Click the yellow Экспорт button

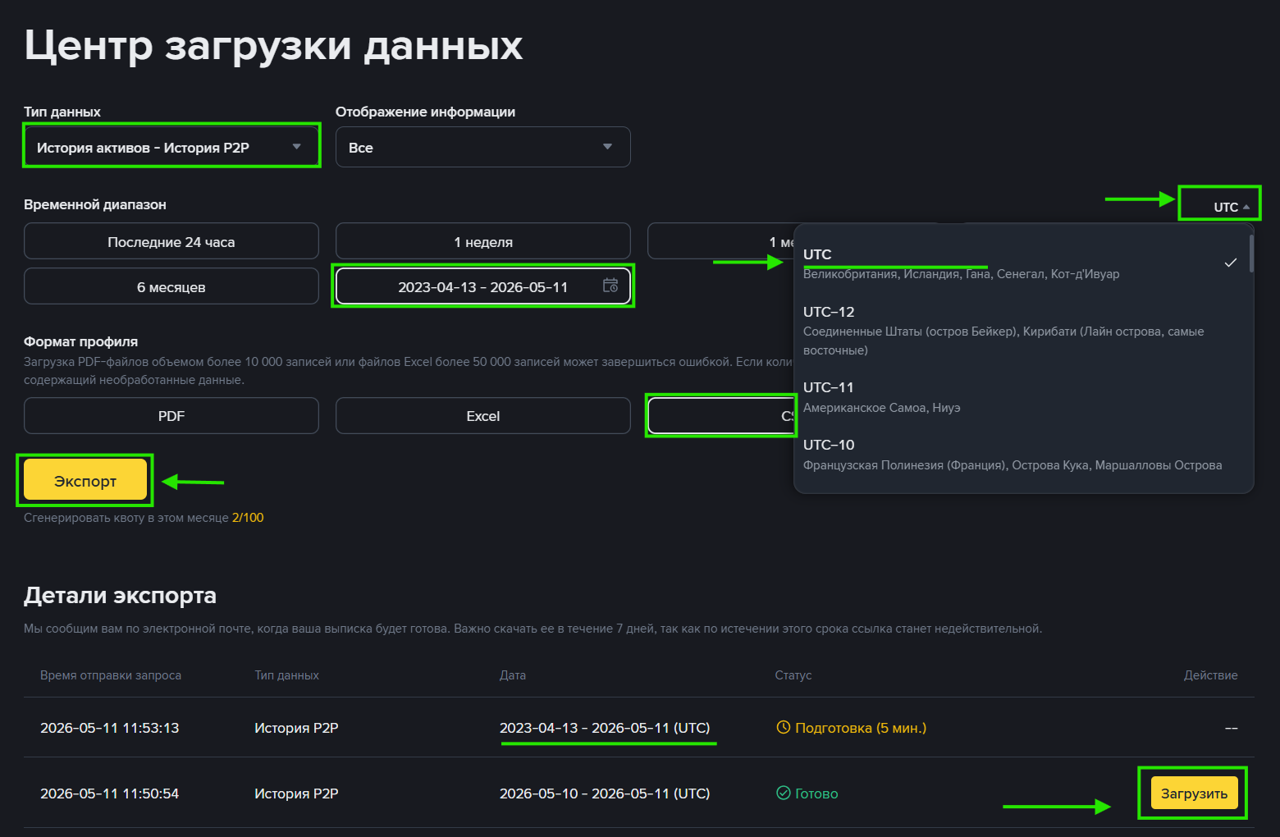(85, 480)
